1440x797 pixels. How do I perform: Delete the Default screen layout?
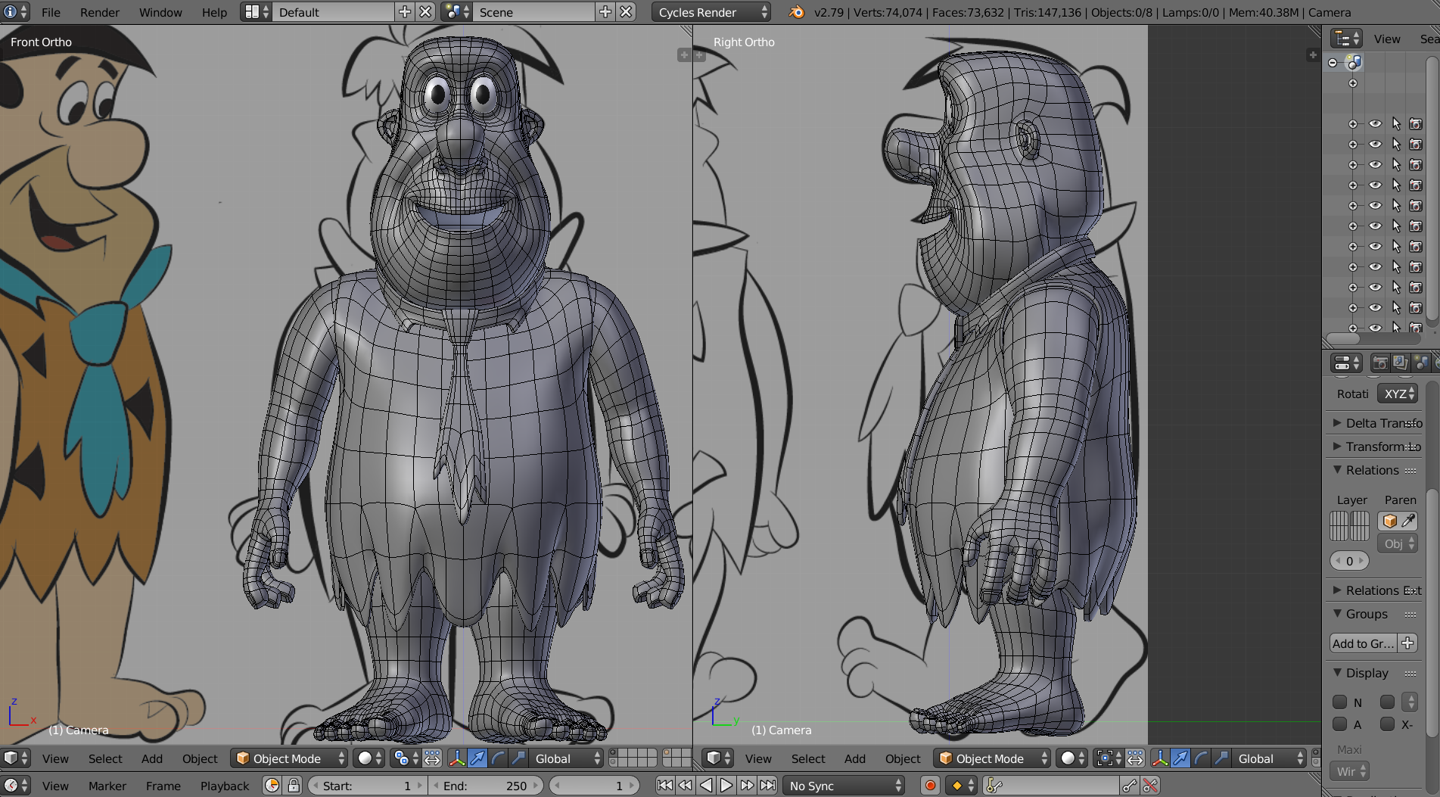click(x=426, y=12)
